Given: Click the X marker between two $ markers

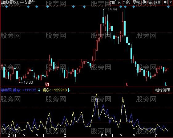Looking at the screenshot, I should pyautogui.click(x=13, y=136).
